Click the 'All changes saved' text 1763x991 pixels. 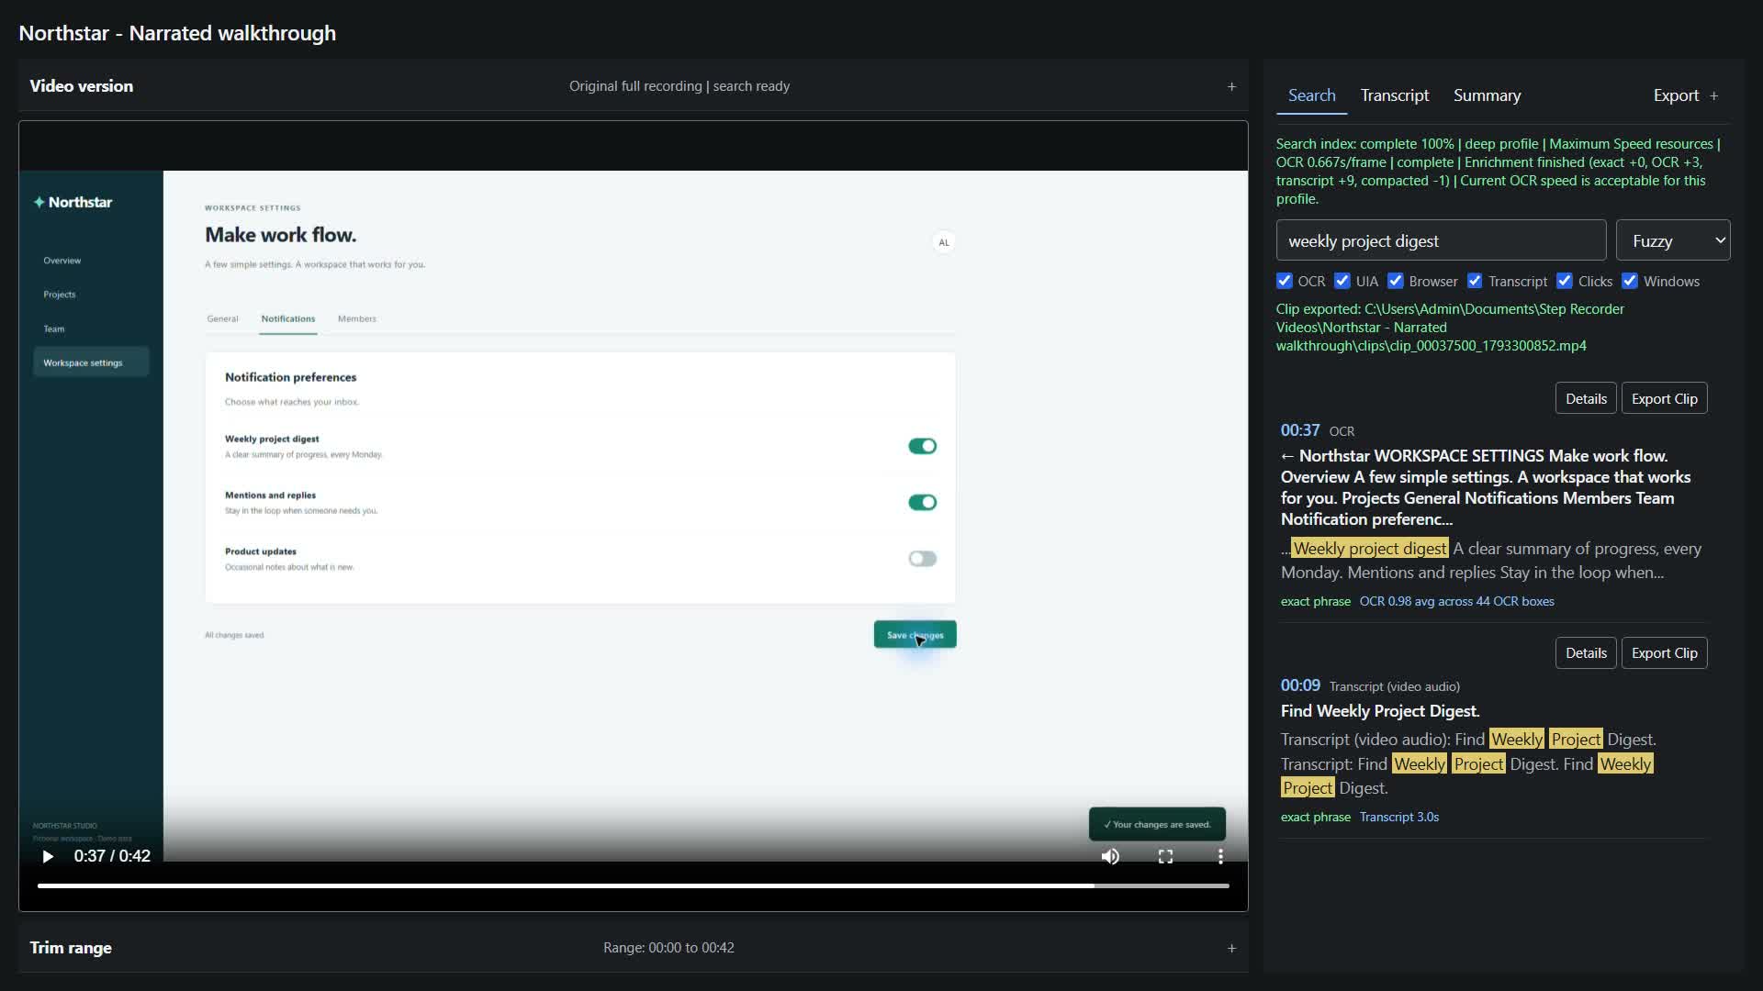coord(234,635)
